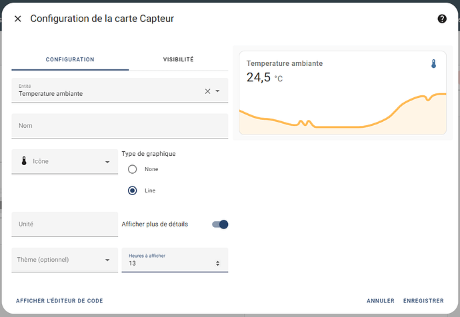Select the Line graph type
Image resolution: width=460 pixels, height=317 pixels.
[132, 190]
